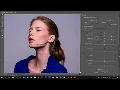Collapse the Mouth section
Image resolution: width=120 pixels, height=90 pixels.
(84, 53)
